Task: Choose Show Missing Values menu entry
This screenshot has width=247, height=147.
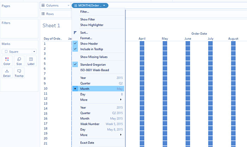Action: (98, 57)
